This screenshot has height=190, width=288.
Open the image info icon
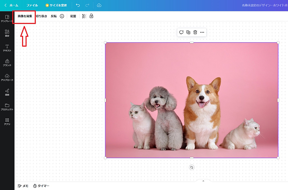(62, 16)
